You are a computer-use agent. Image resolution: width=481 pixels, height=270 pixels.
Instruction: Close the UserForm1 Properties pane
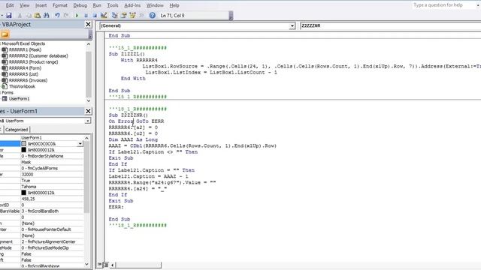pyautogui.click(x=88, y=111)
